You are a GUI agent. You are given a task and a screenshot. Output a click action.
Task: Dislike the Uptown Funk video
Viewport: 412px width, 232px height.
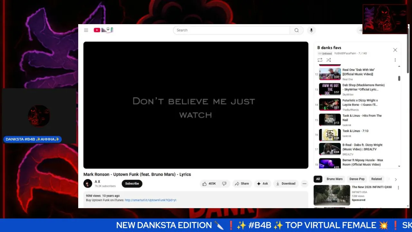224,184
